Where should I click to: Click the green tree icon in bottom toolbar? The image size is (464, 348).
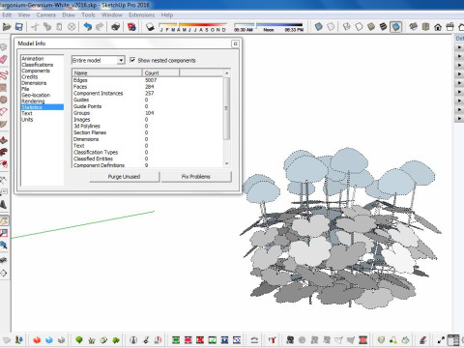[x=79, y=339]
